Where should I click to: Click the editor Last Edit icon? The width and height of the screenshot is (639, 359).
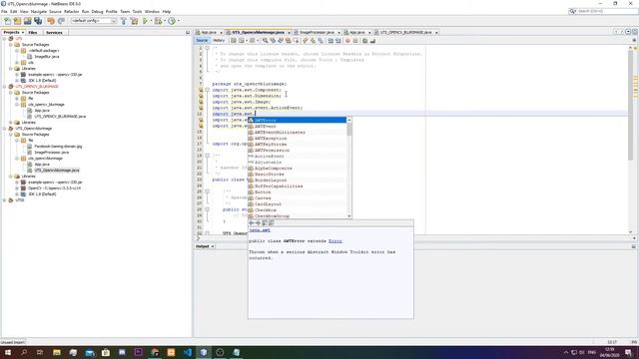coord(234,41)
